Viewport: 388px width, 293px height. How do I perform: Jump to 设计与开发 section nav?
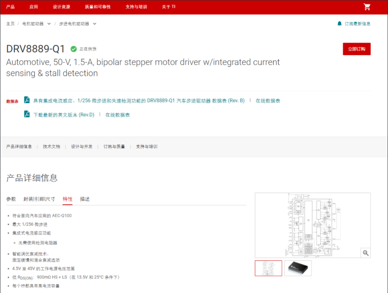tap(81, 147)
